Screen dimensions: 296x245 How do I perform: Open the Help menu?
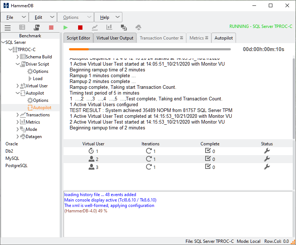pyautogui.click(x=108, y=17)
